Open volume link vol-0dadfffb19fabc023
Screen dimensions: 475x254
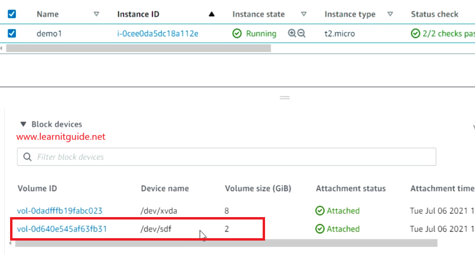click(60, 211)
